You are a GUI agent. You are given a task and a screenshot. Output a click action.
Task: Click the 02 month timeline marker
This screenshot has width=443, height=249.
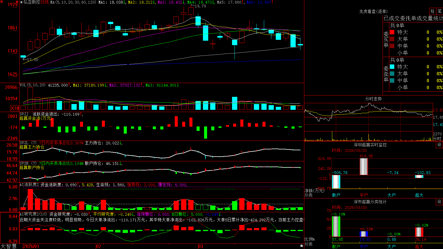pos(99,246)
